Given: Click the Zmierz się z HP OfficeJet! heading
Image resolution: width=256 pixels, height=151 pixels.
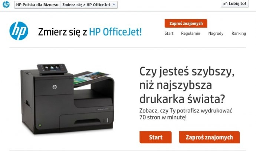Looking at the screenshot, I should coord(90,32).
